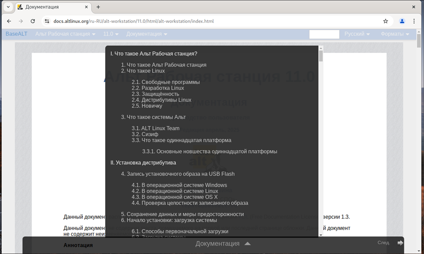Click the browser back arrow

click(9, 21)
